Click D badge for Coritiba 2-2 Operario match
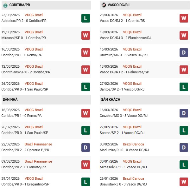 click(85, 147)
